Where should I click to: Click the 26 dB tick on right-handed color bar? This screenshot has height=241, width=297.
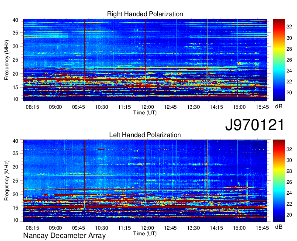point(289,60)
